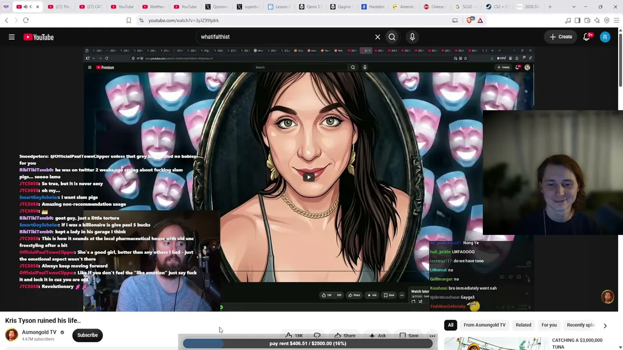623x350 pixels.
Task: Open the account avatar menu
Action: pos(605,37)
